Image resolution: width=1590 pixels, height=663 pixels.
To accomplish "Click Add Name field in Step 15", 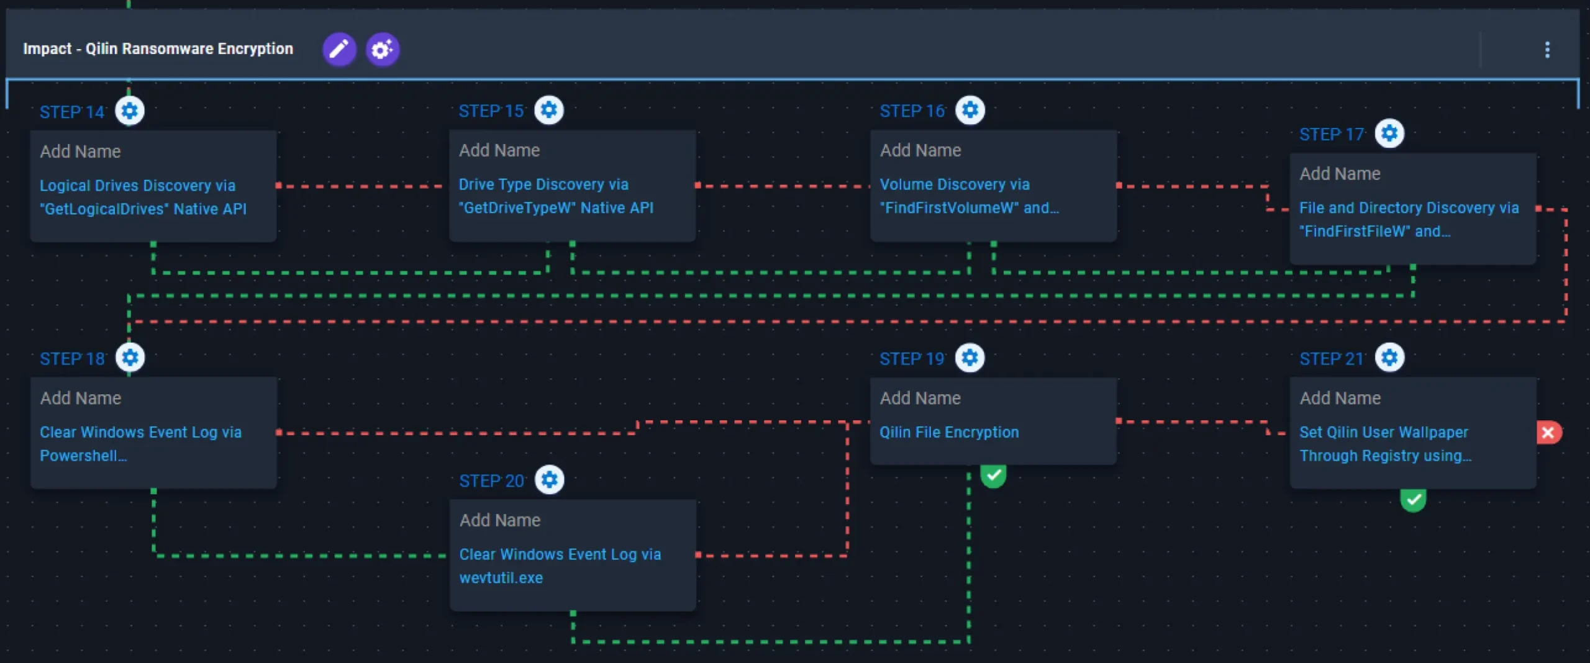I will click(x=499, y=150).
